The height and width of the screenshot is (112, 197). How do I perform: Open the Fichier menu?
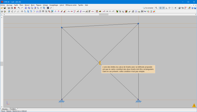[x=3, y=5]
